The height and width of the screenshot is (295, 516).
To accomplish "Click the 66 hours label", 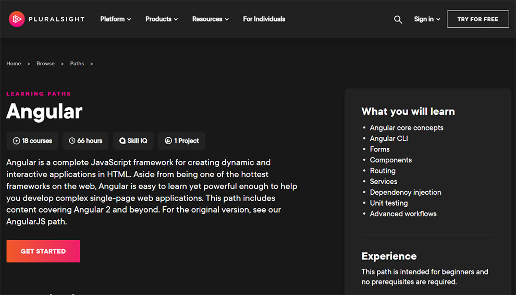I will 90,141.
